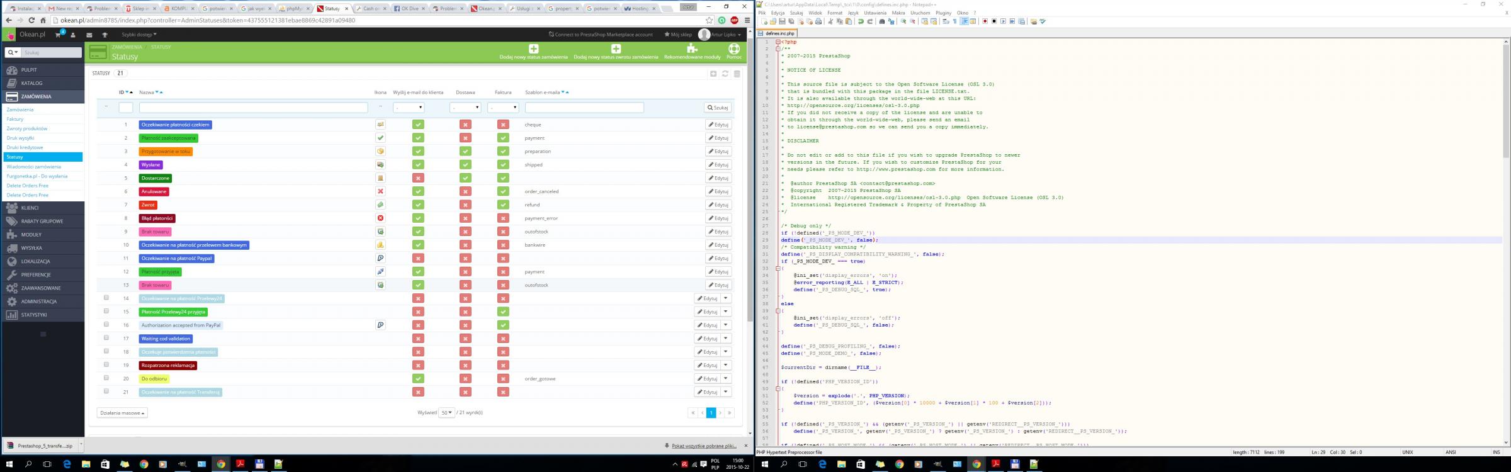Click the Chrome reload page icon

31,20
